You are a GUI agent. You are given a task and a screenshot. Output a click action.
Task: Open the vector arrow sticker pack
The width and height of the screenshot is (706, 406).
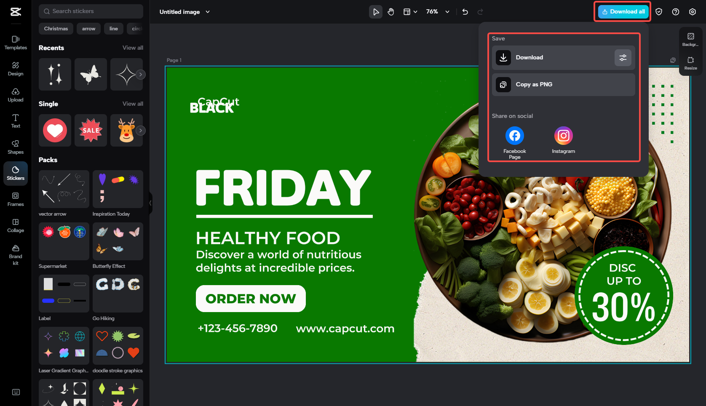64,189
